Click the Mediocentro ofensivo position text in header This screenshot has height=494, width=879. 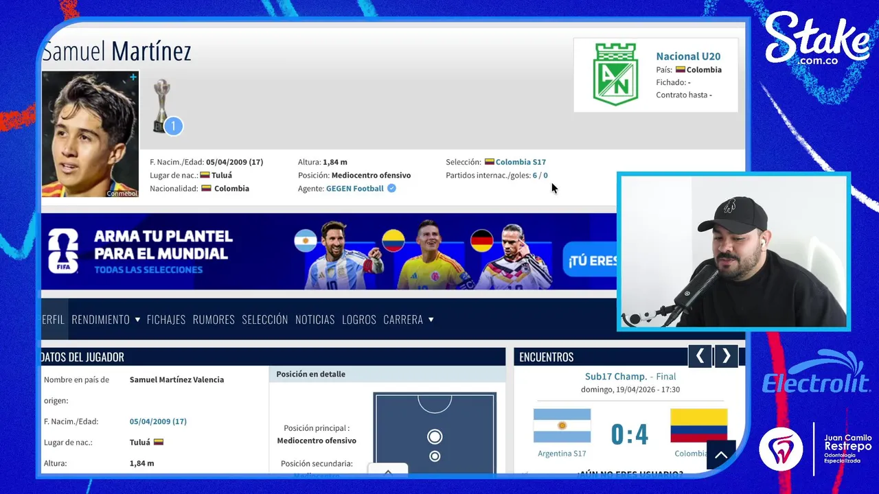tap(371, 175)
